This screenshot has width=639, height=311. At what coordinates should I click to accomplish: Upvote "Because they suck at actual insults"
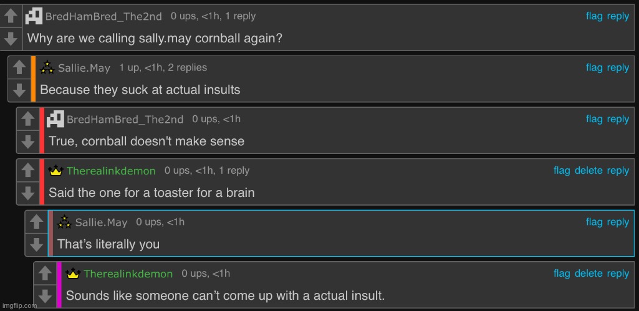point(19,68)
